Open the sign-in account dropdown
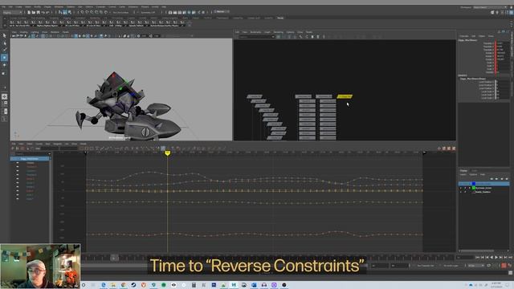Image resolution: width=514 pixels, height=289 pixels. coord(222,12)
